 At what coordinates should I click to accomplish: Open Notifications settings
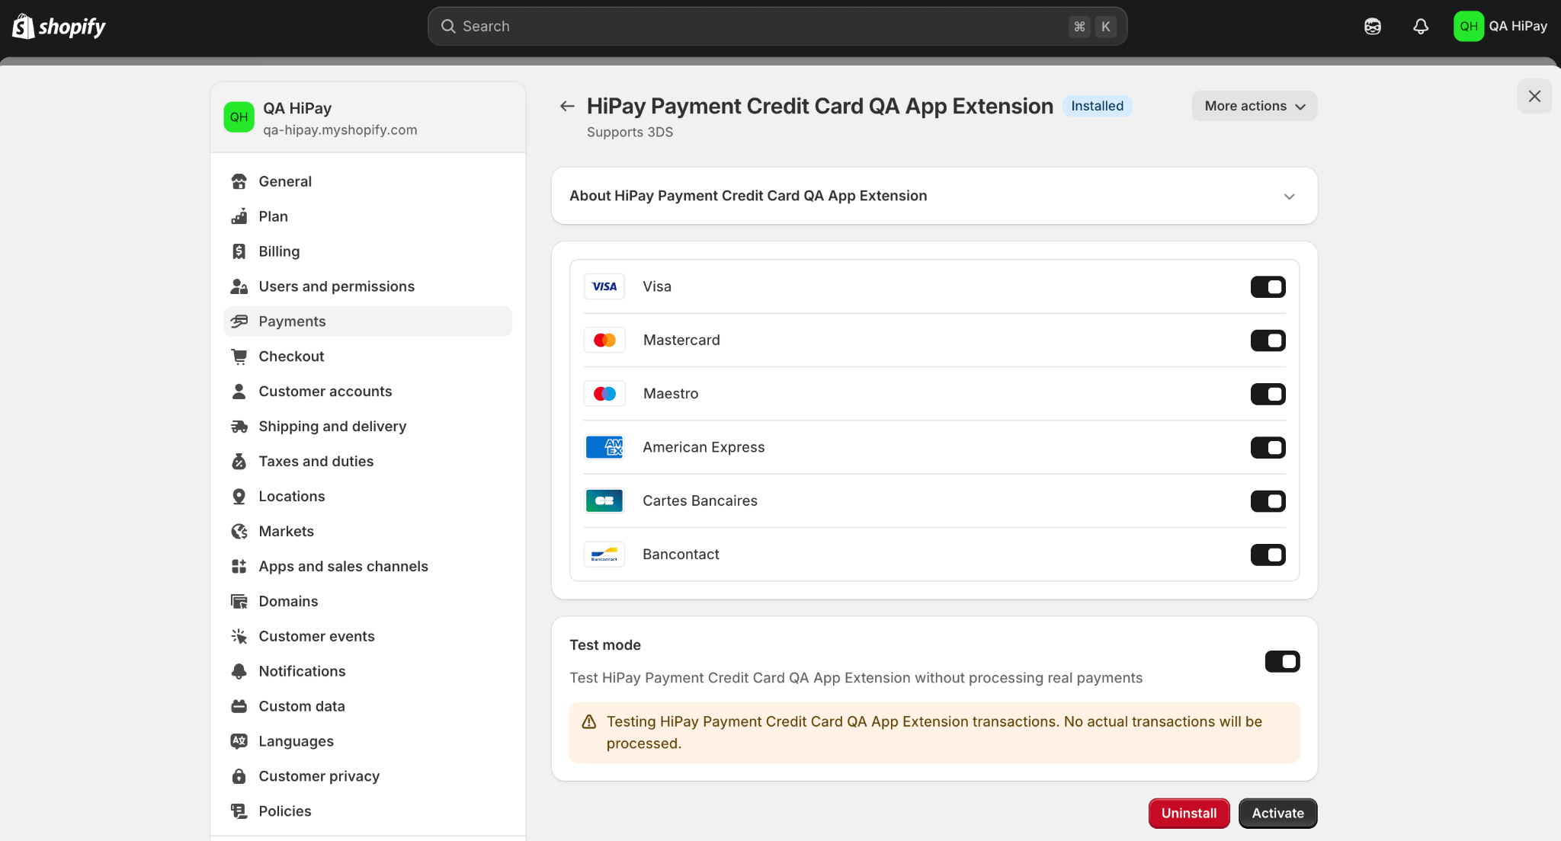click(368, 671)
